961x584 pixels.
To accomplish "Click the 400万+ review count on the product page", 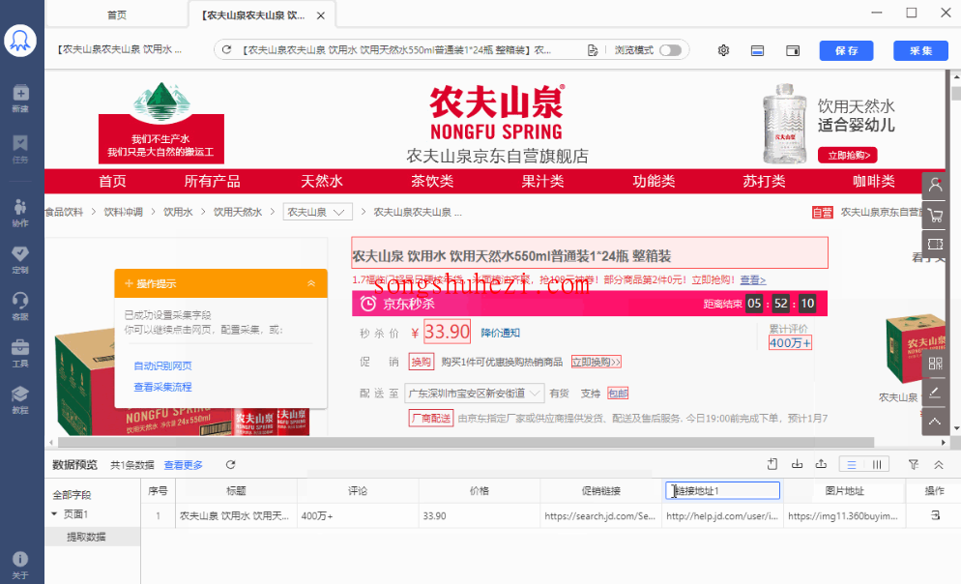I will (790, 343).
